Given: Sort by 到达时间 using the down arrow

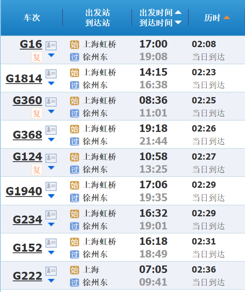Looking at the screenshot, I should pos(178,22).
